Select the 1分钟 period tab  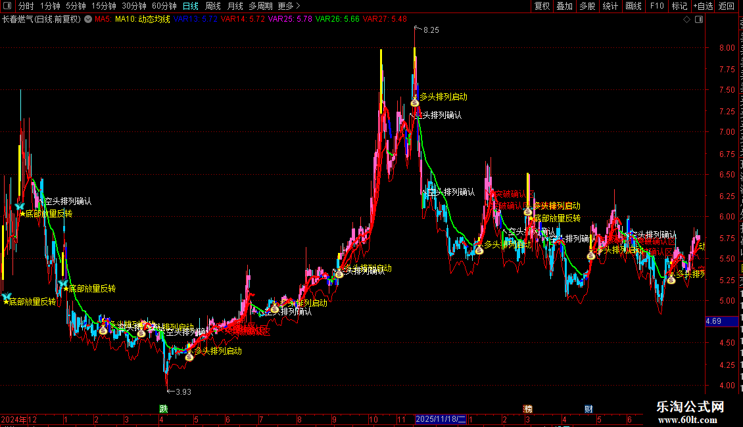pyautogui.click(x=50, y=6)
